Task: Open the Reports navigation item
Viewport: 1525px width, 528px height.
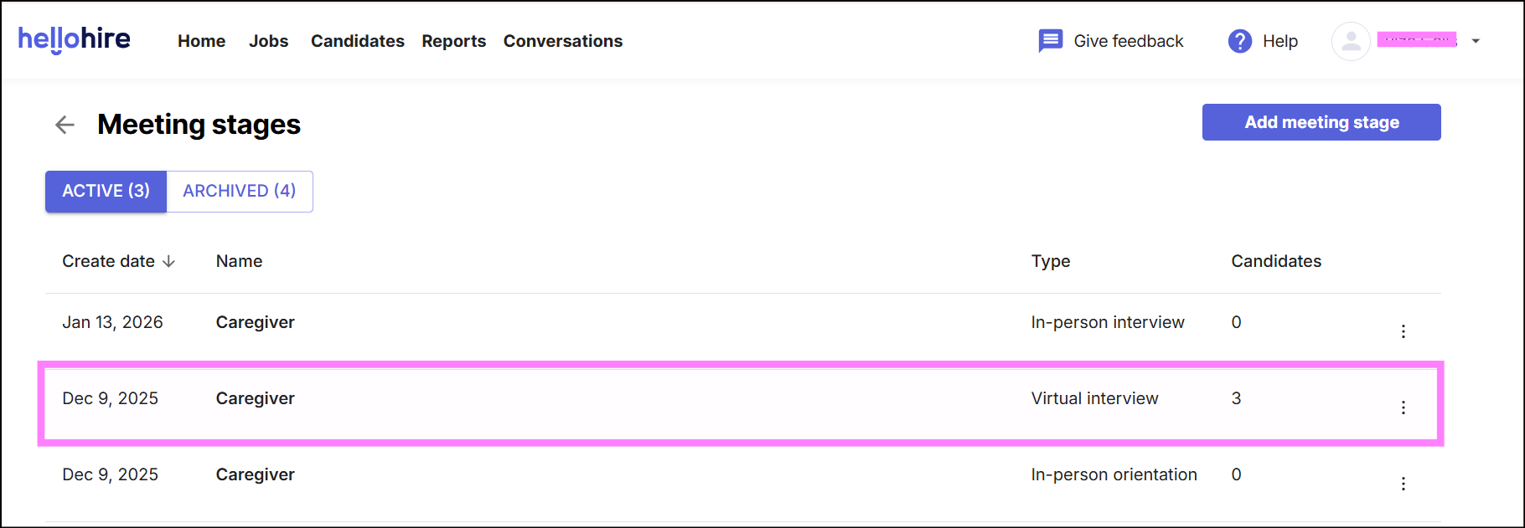Action: click(x=454, y=41)
